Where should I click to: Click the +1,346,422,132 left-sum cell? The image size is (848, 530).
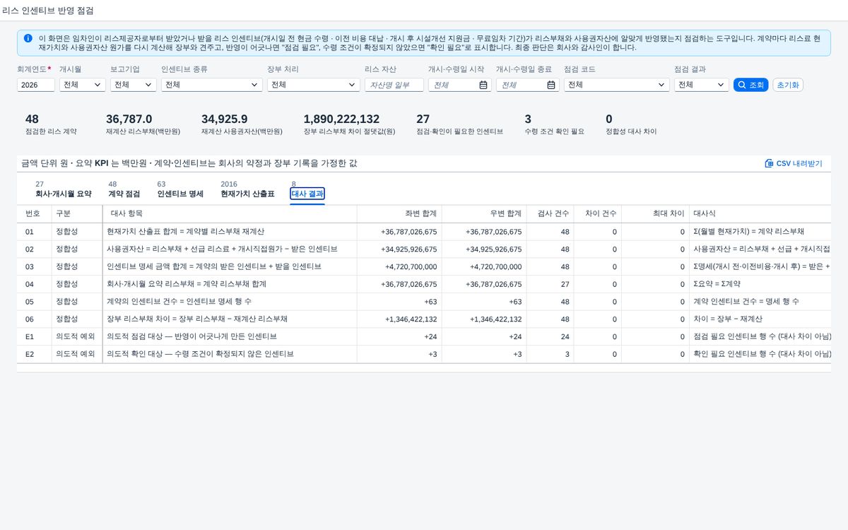(x=399, y=319)
